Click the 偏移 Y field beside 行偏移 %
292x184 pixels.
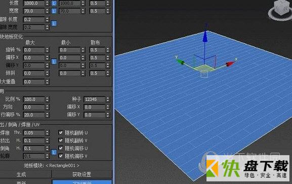[95, 115]
